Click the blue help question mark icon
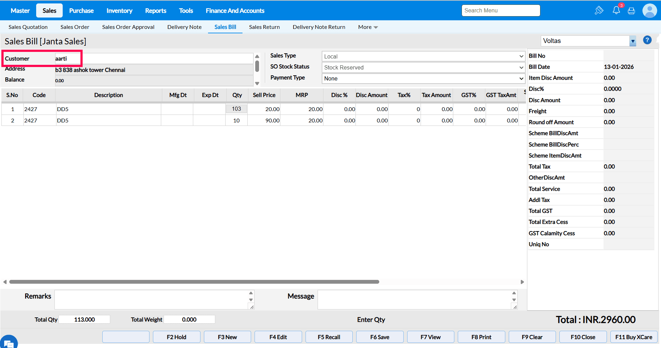This screenshot has height=348, width=661. pyautogui.click(x=647, y=40)
